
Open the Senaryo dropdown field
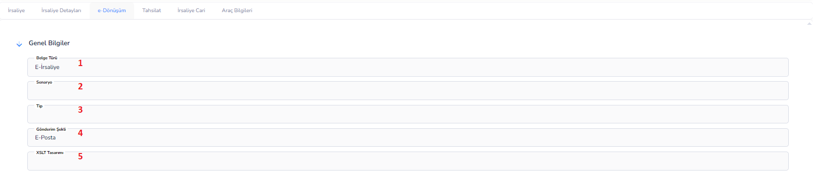click(408, 90)
